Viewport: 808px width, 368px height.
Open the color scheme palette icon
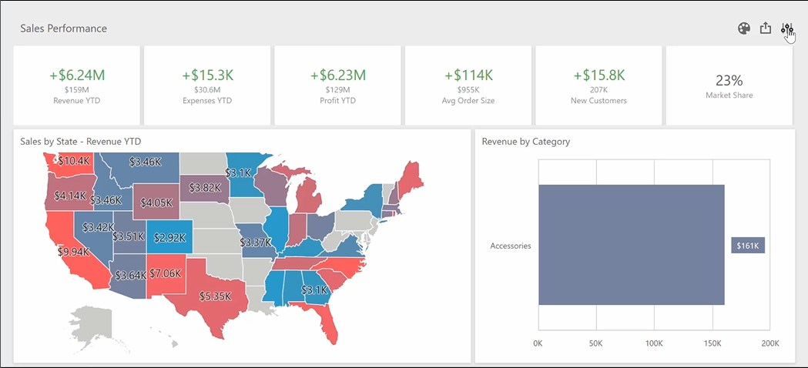pyautogui.click(x=743, y=28)
